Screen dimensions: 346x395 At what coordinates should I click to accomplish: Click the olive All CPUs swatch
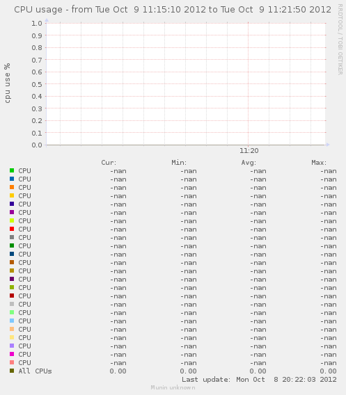(12, 371)
